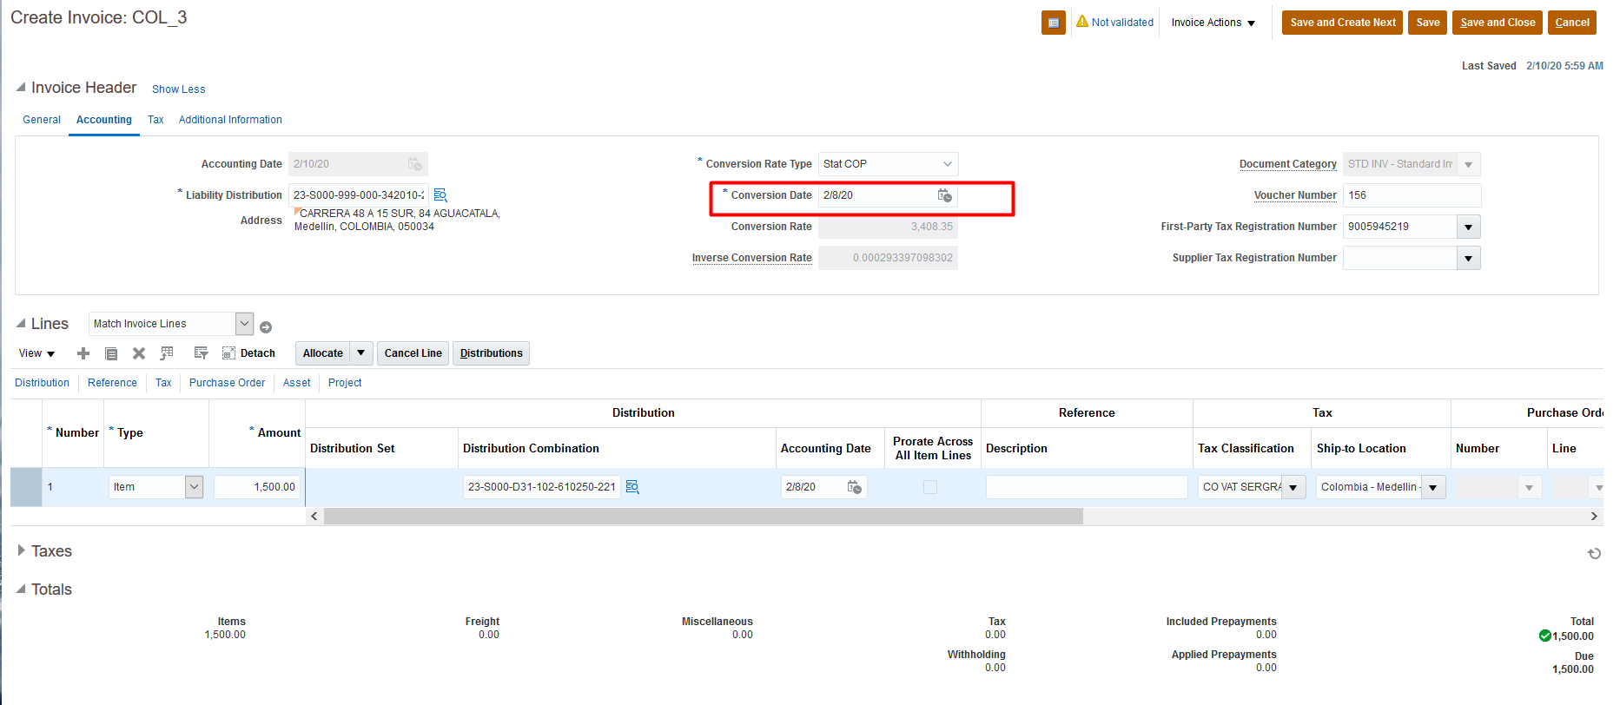Viewport: 1620px width, 705px height.
Task: Switch to header Tax tab
Action: click(x=155, y=120)
